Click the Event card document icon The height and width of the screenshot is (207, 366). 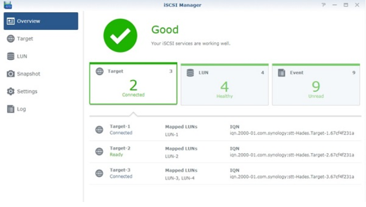[281, 73]
